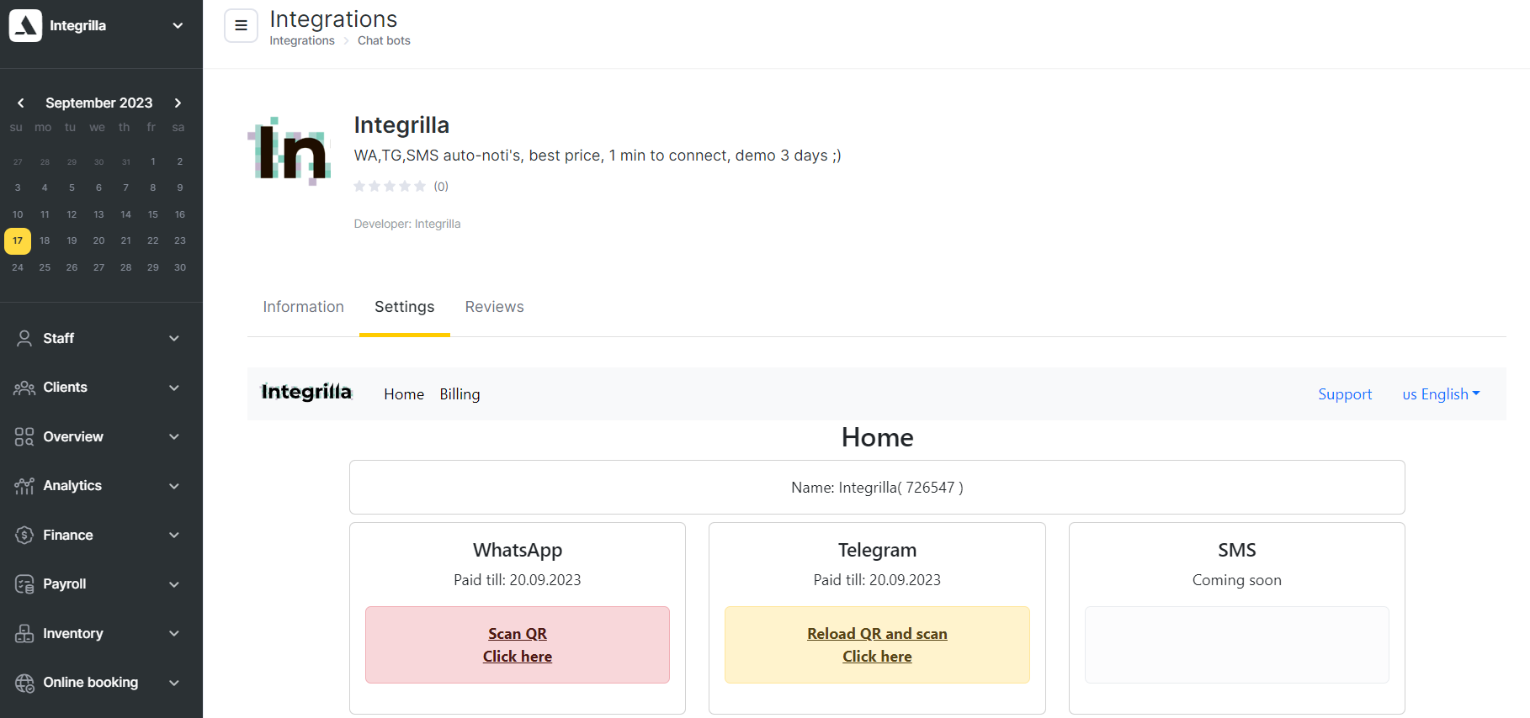1530x718 pixels.
Task: Expand the Finance menu section
Action: (174, 535)
